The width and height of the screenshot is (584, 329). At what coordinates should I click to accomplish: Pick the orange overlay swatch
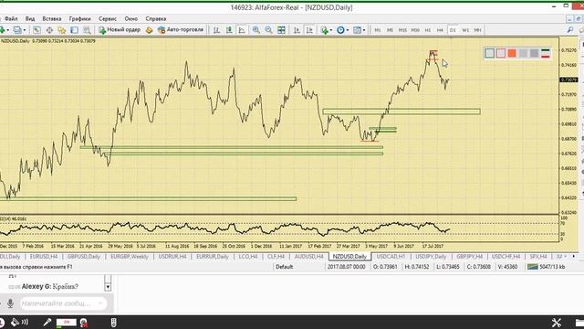coord(512,53)
